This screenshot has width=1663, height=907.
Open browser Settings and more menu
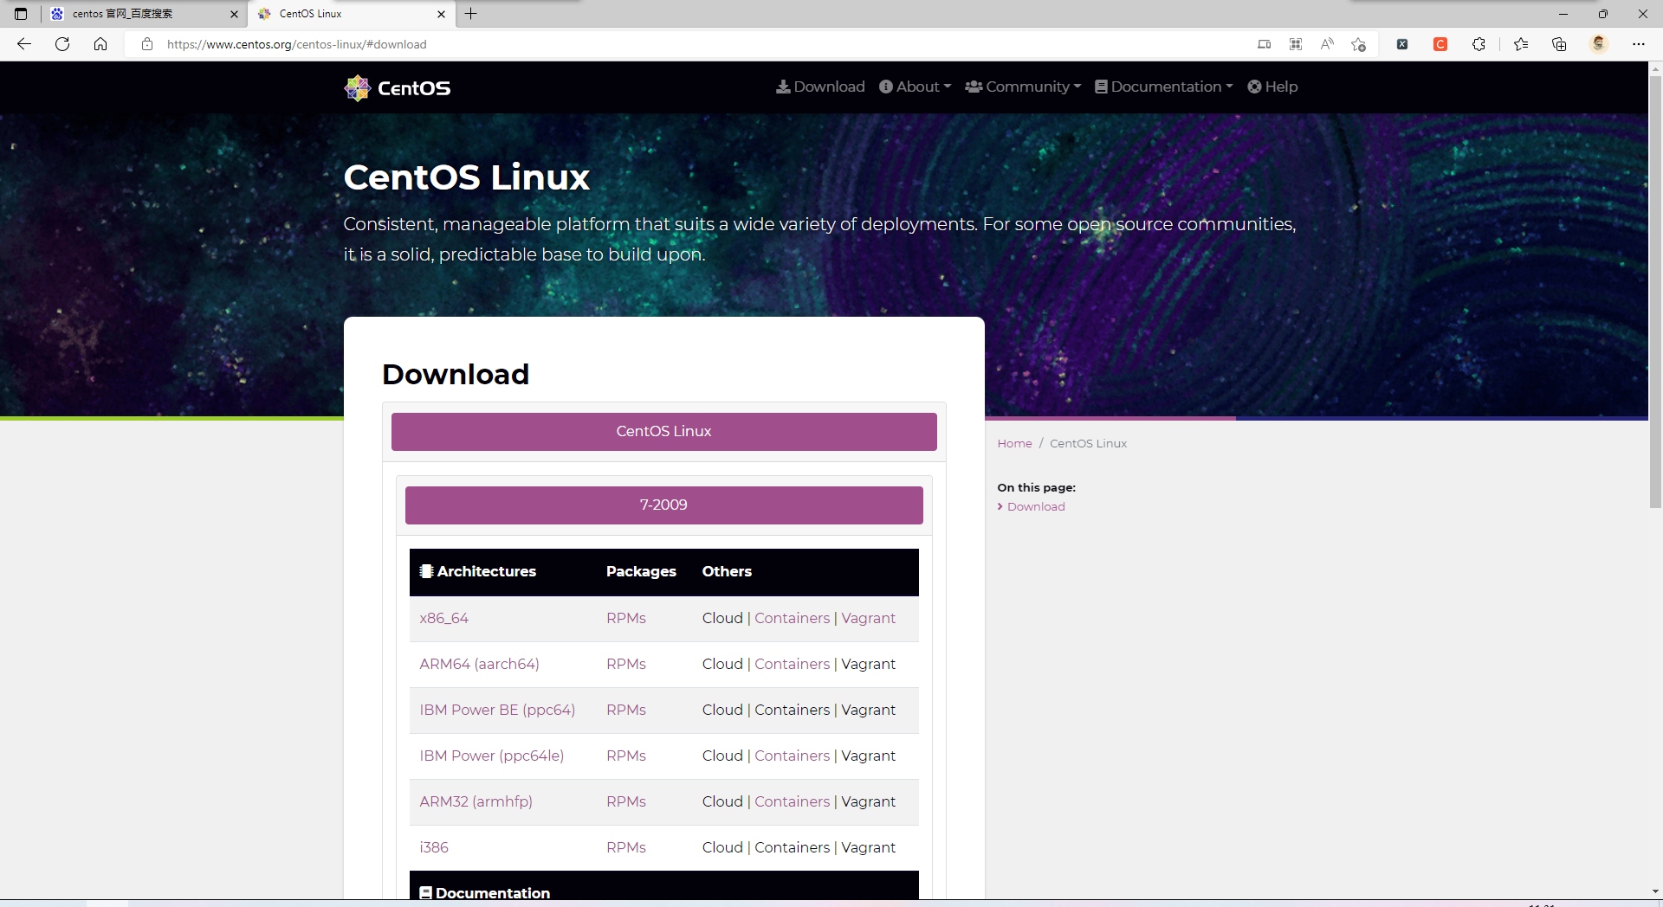pyautogui.click(x=1638, y=44)
